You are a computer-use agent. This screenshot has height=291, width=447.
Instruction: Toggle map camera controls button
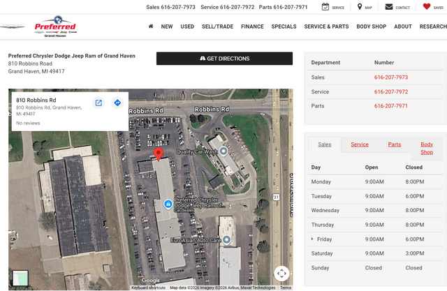click(281, 273)
